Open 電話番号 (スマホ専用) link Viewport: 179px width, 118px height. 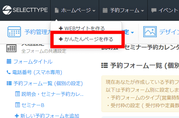pyautogui.click(x=37, y=72)
